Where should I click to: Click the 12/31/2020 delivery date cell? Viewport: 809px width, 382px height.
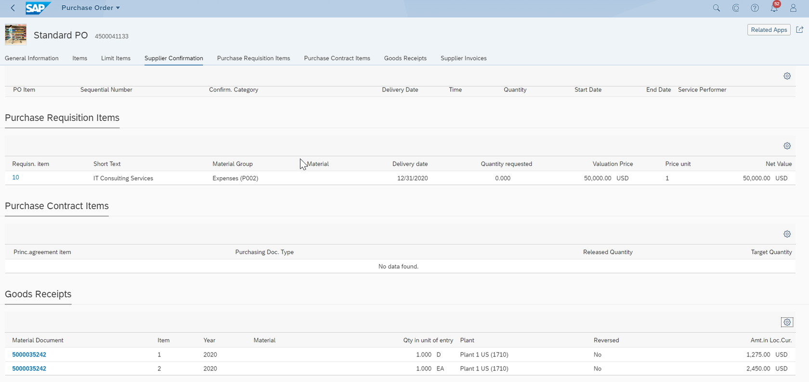[413, 178]
